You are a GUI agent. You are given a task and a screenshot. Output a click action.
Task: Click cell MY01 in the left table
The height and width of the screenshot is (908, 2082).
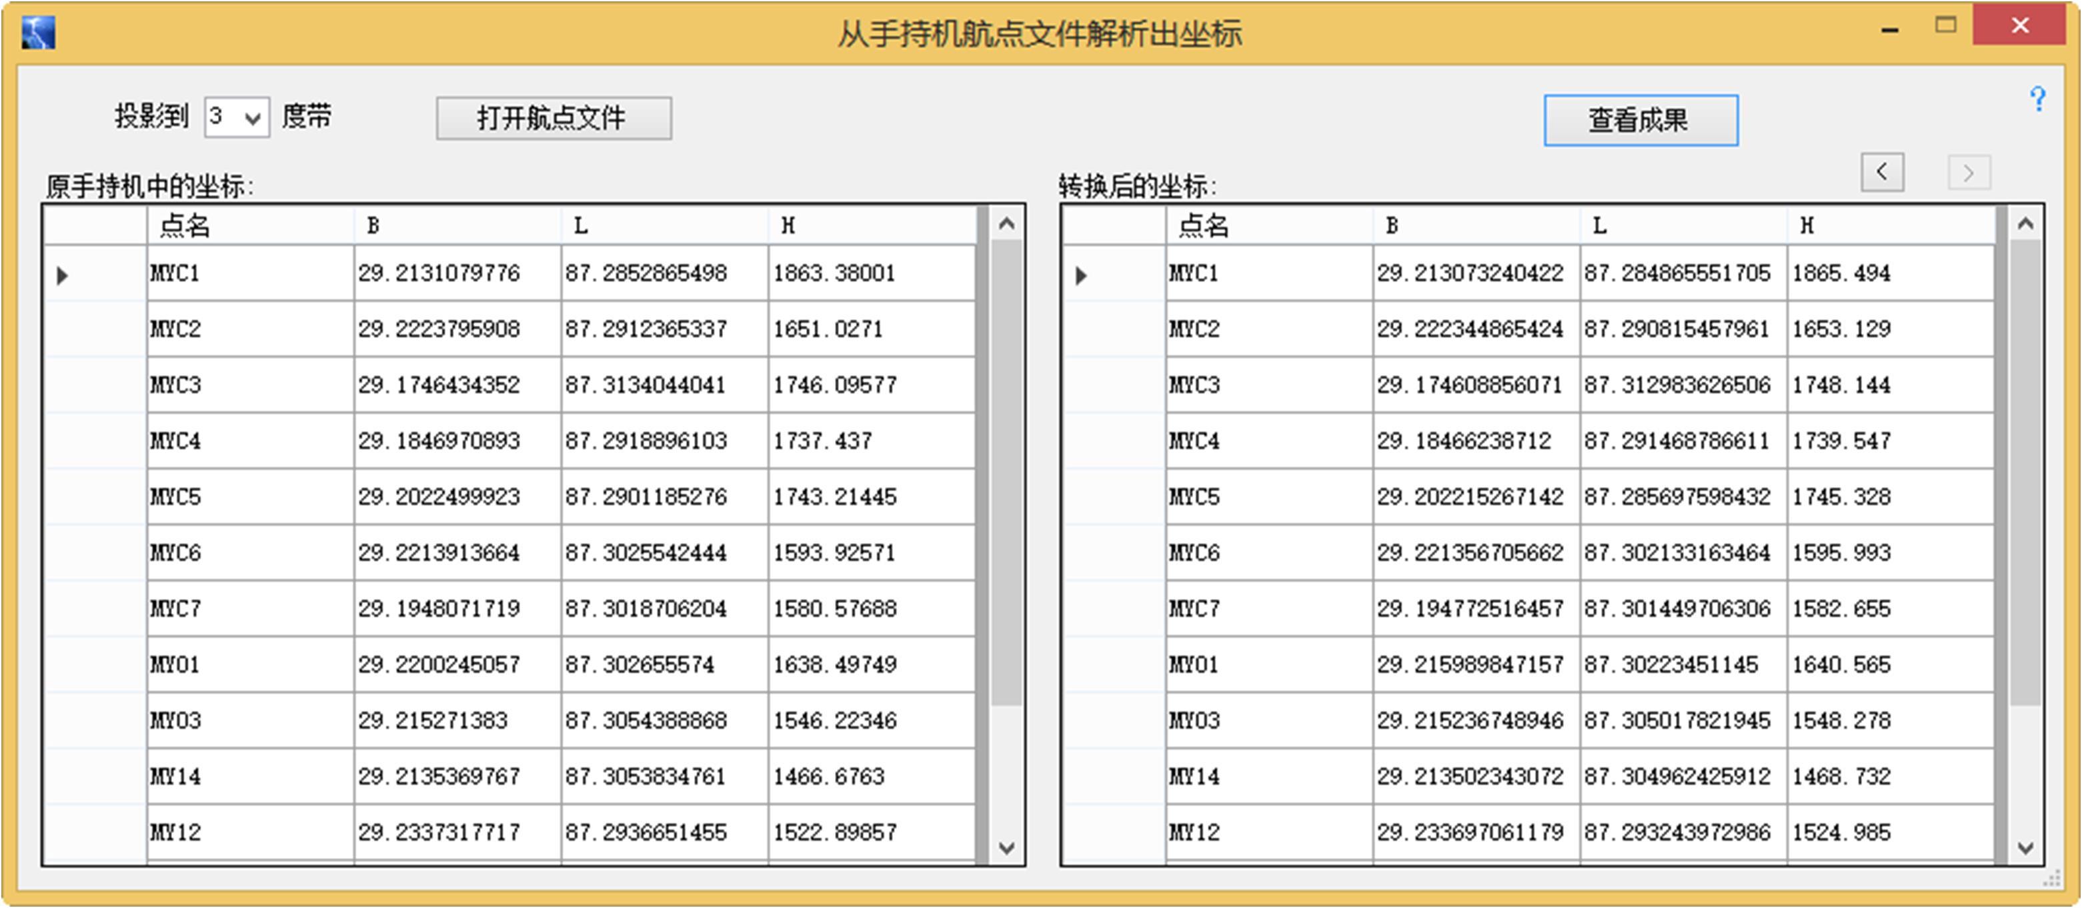point(251,664)
